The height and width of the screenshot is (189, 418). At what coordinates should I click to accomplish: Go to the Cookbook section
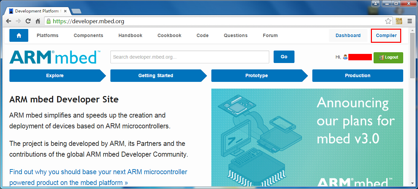[x=169, y=35]
